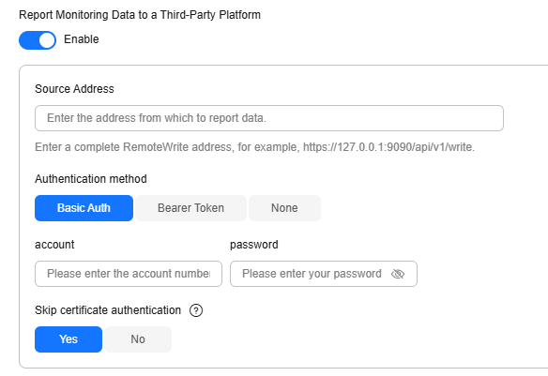
Task: Choose Bearer Token authentication method
Action: click(190, 208)
